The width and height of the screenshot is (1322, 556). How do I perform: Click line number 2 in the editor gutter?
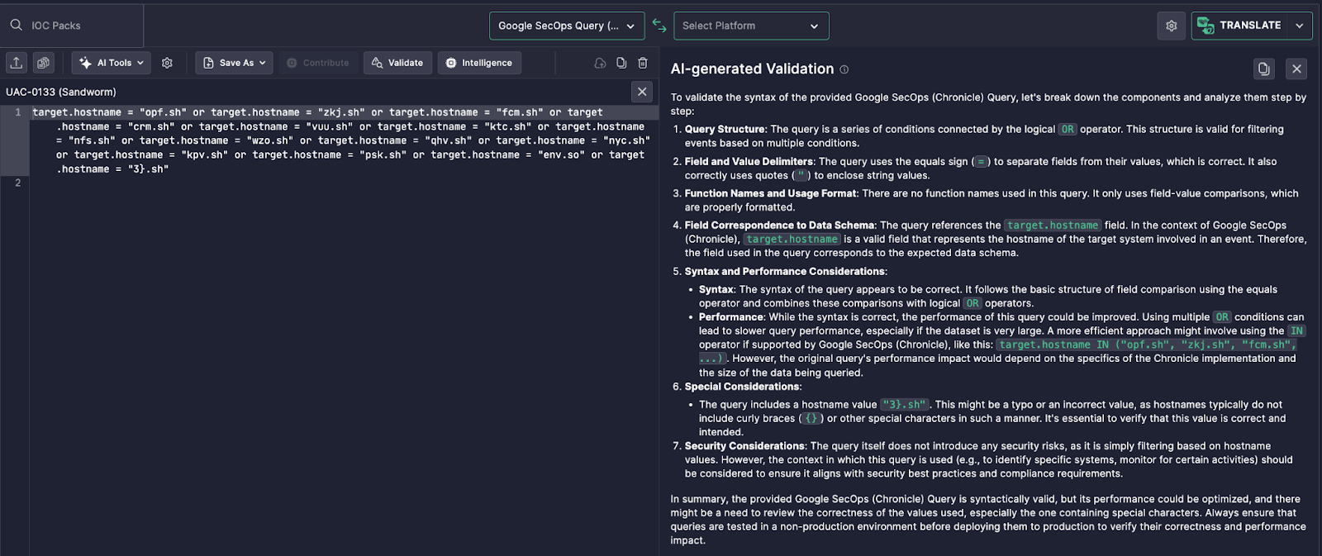(x=17, y=183)
